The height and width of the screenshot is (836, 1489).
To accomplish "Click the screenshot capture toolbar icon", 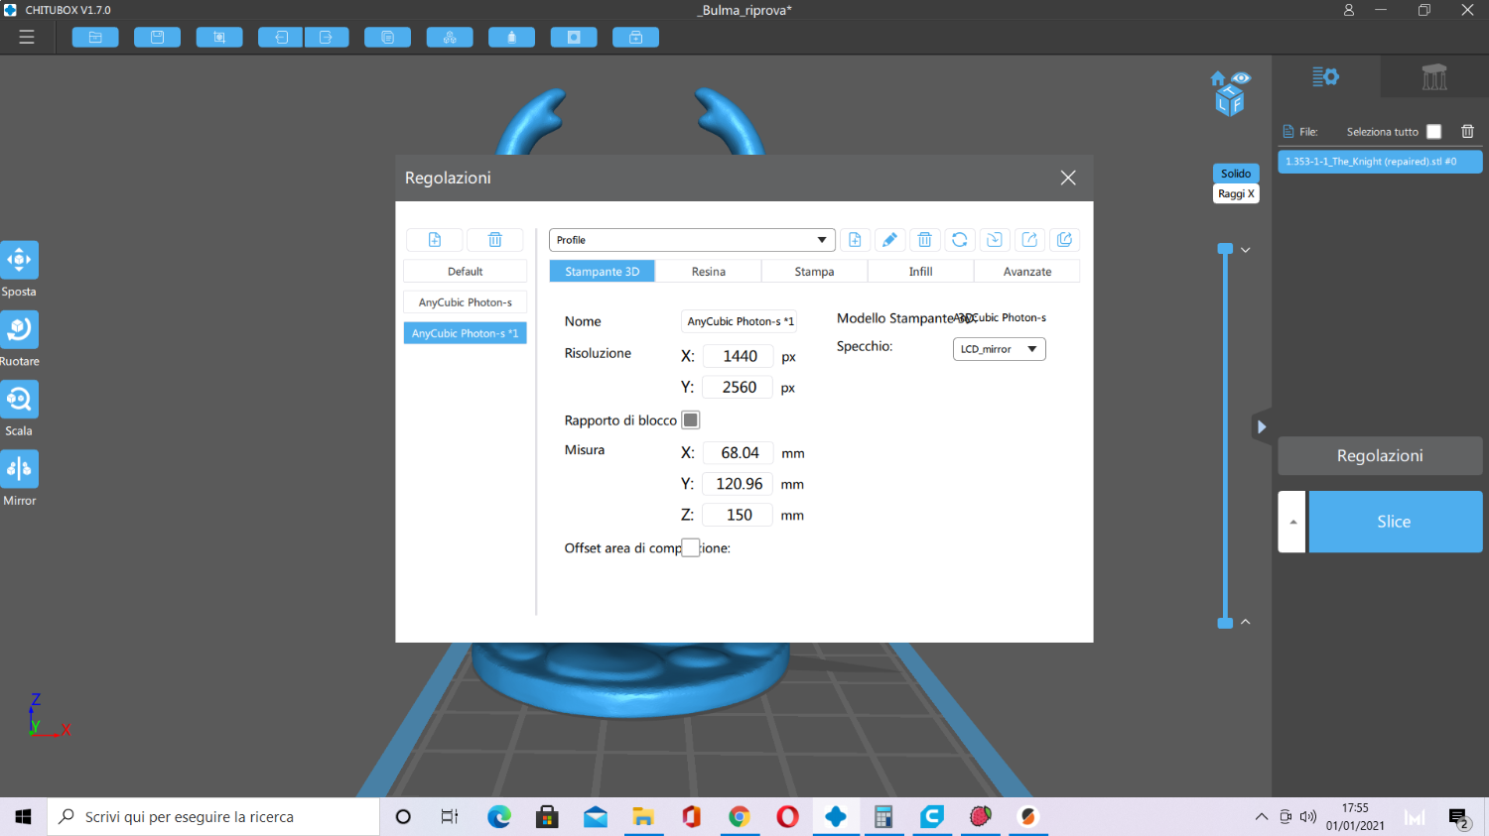I will (x=219, y=38).
